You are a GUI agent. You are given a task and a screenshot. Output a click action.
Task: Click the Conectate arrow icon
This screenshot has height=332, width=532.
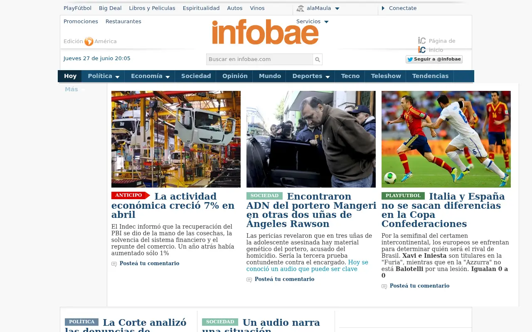[x=383, y=8]
